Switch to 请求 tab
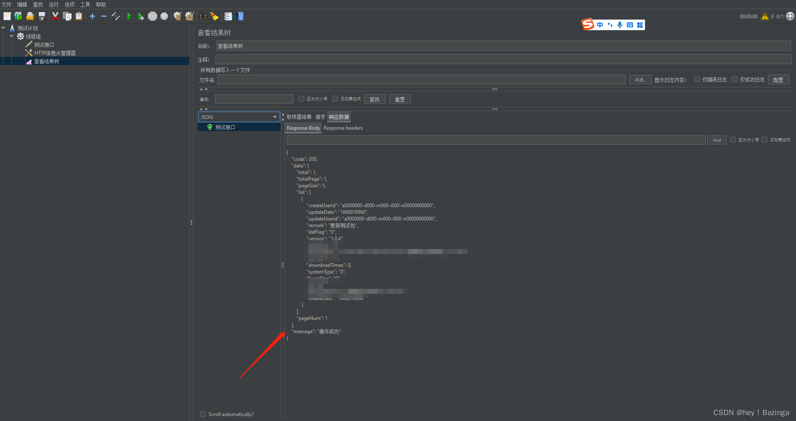 tap(320, 117)
